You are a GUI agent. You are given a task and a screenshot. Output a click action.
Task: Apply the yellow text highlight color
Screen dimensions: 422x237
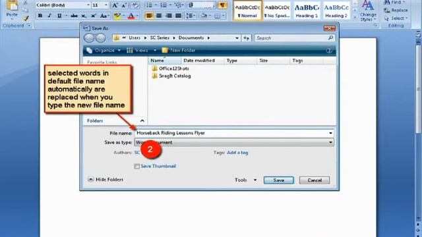click(x=117, y=16)
